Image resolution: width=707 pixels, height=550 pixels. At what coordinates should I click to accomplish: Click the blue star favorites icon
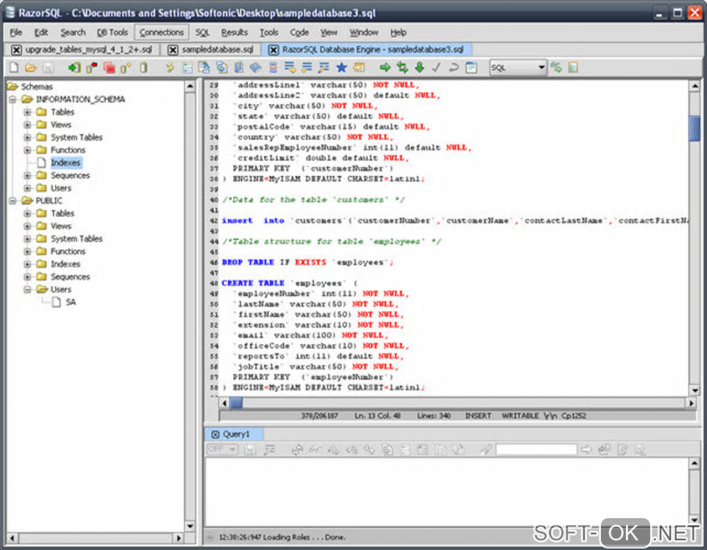[x=341, y=67]
